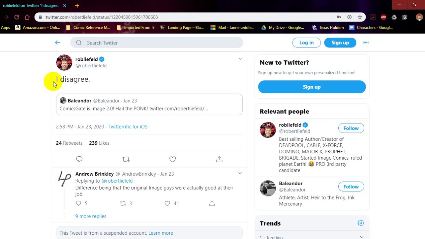
Task: Open the three-dot more menu on Twitter
Action: point(366,42)
